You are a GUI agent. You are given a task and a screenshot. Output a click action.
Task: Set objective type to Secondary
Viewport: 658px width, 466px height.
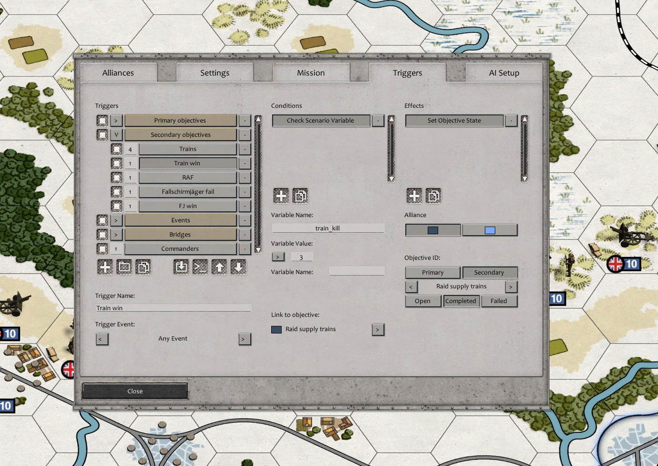point(490,273)
